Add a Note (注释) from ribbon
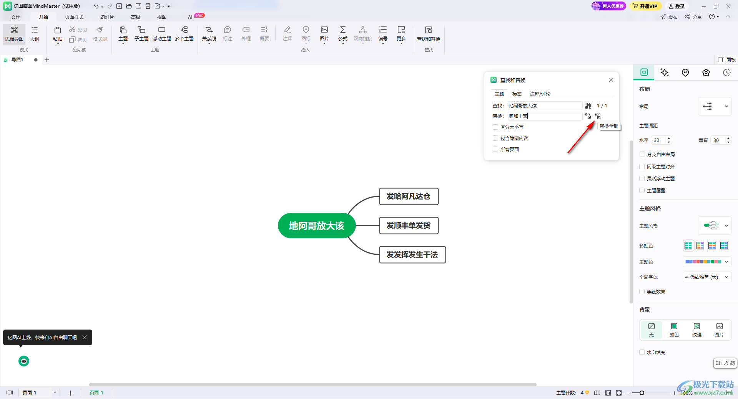This screenshot has height=399, width=738. click(288, 34)
